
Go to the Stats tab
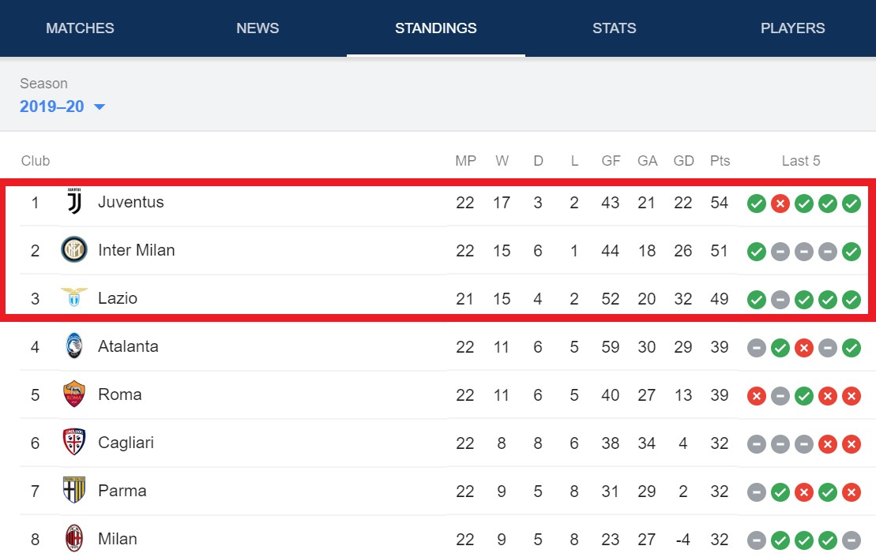pos(614,28)
